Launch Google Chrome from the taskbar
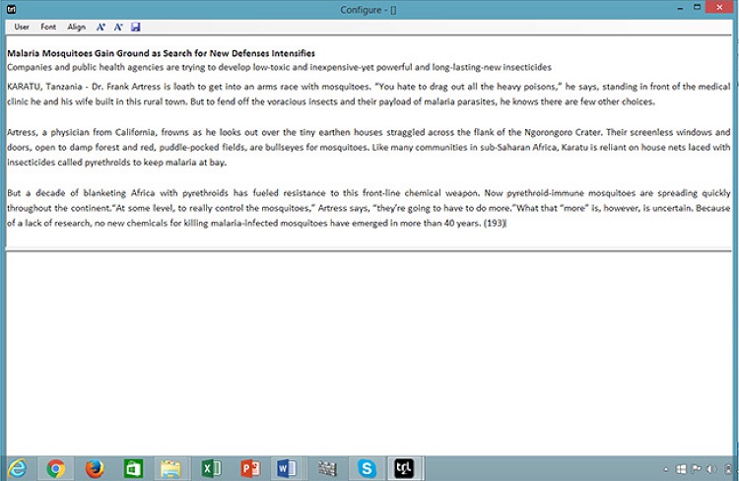 pos(55,468)
